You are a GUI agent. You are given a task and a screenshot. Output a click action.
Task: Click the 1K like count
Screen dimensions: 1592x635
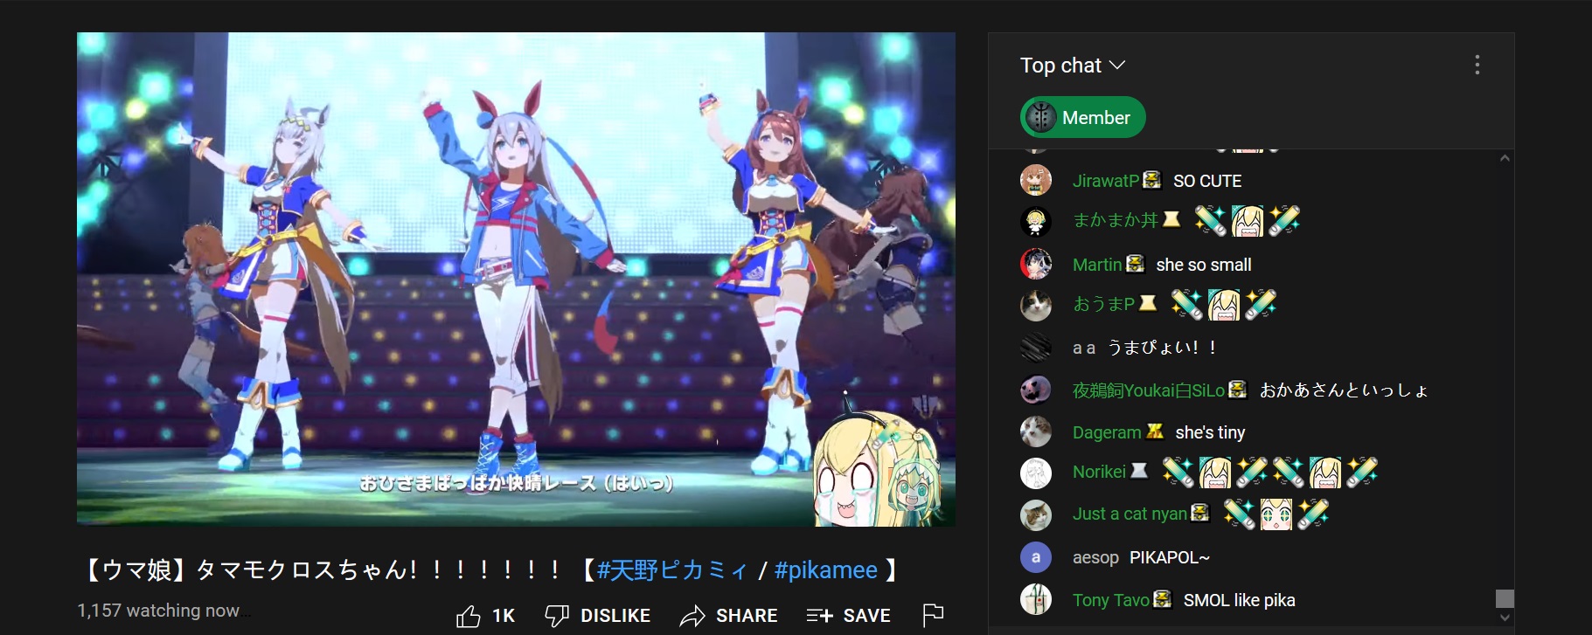(x=504, y=616)
